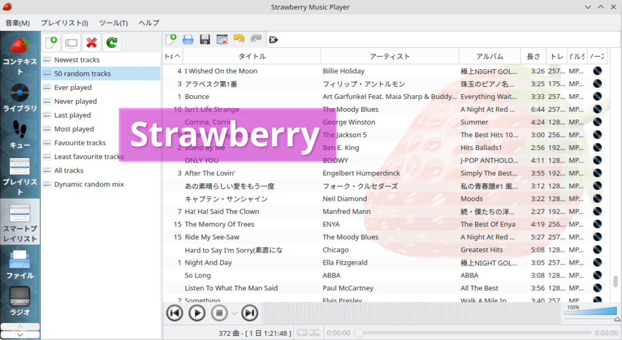622x340 pixels.
Task: Open the Radio sidebar icon
Action: 20,301
